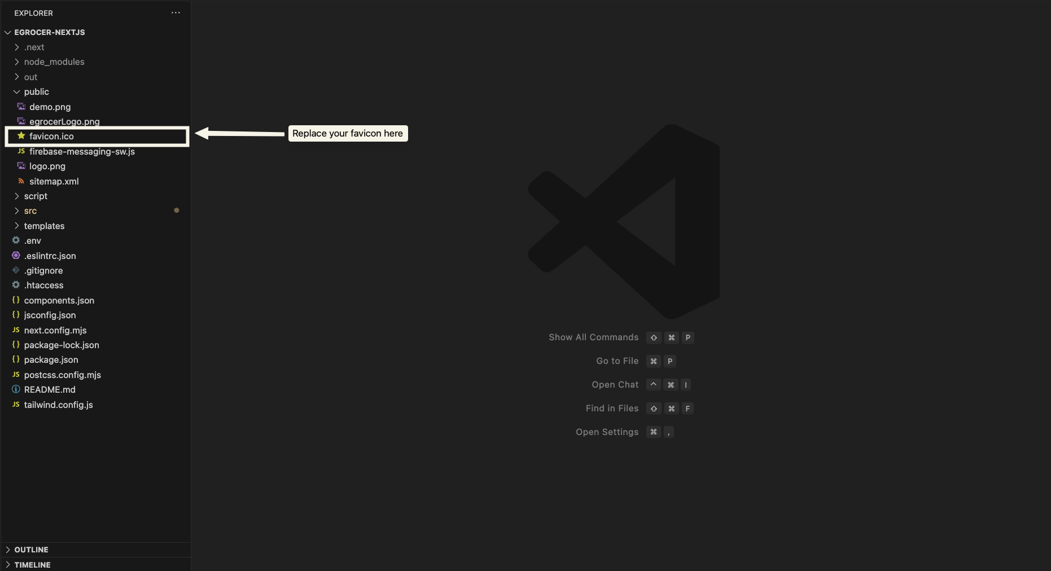Viewport: 1051px width, 571px height.
Task: Open postcss.config.mjs file
Action: pos(63,375)
